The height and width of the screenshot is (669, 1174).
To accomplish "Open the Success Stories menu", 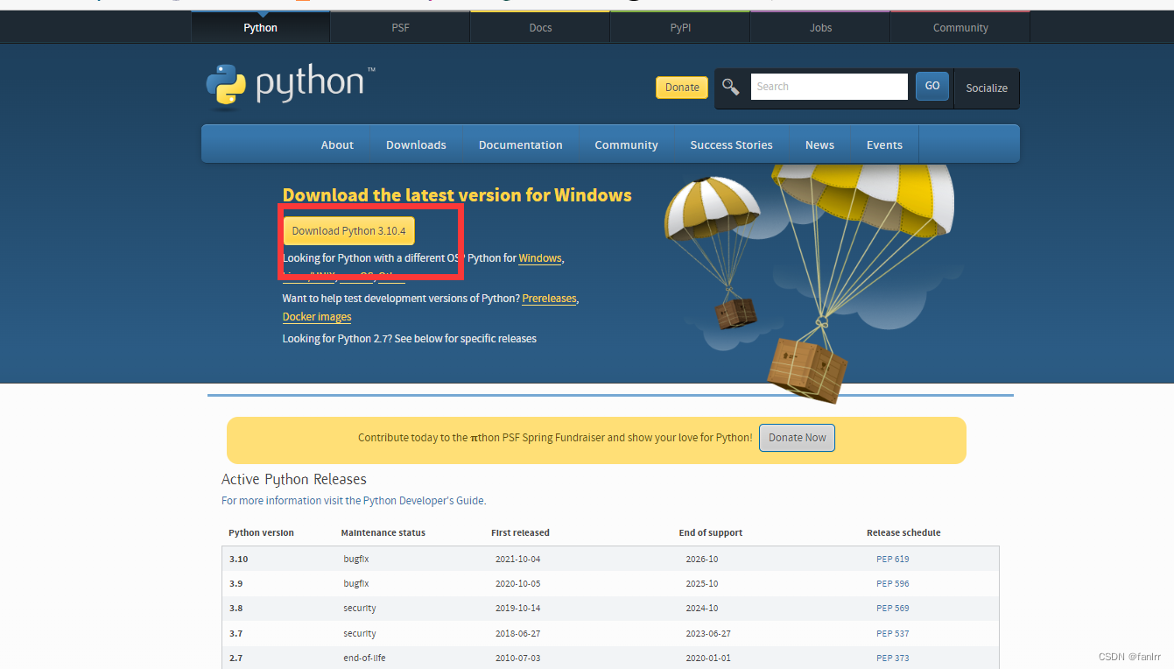I will (731, 144).
